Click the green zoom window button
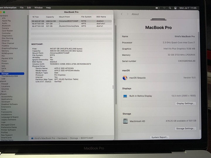This screenshot has width=211, height=158. point(4,12)
